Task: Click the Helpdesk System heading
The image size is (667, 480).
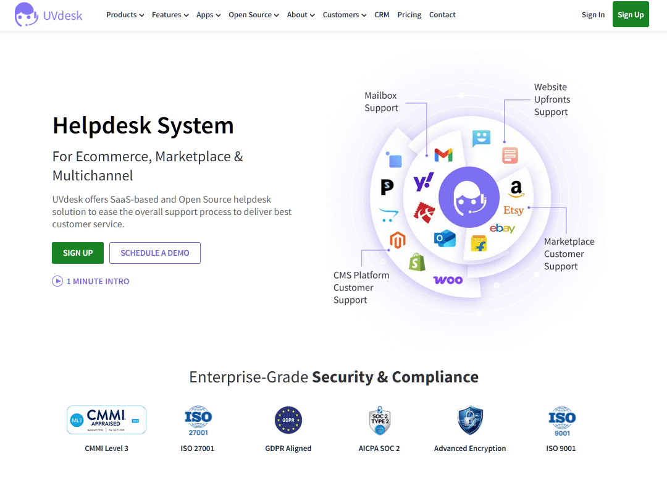Action: pyautogui.click(x=143, y=125)
